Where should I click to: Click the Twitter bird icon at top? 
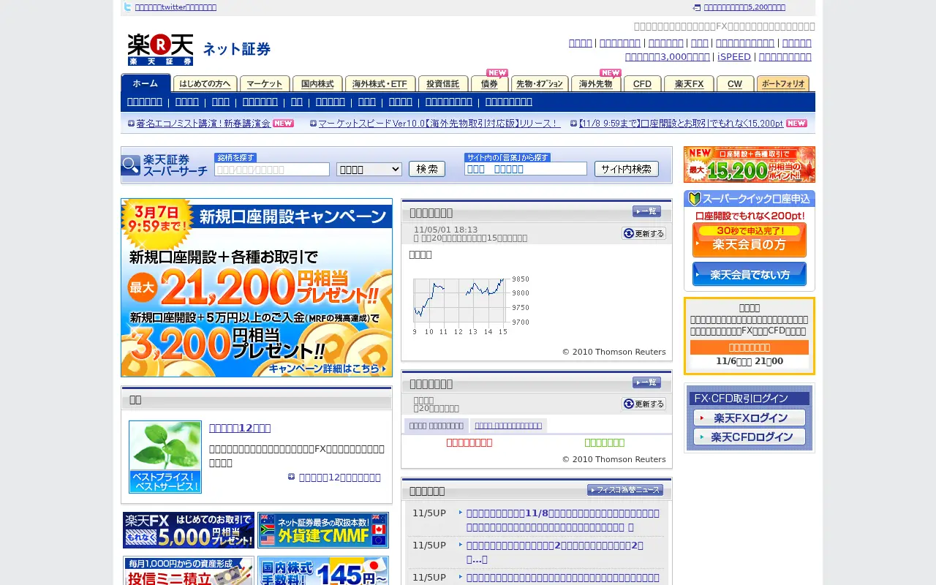(x=127, y=7)
